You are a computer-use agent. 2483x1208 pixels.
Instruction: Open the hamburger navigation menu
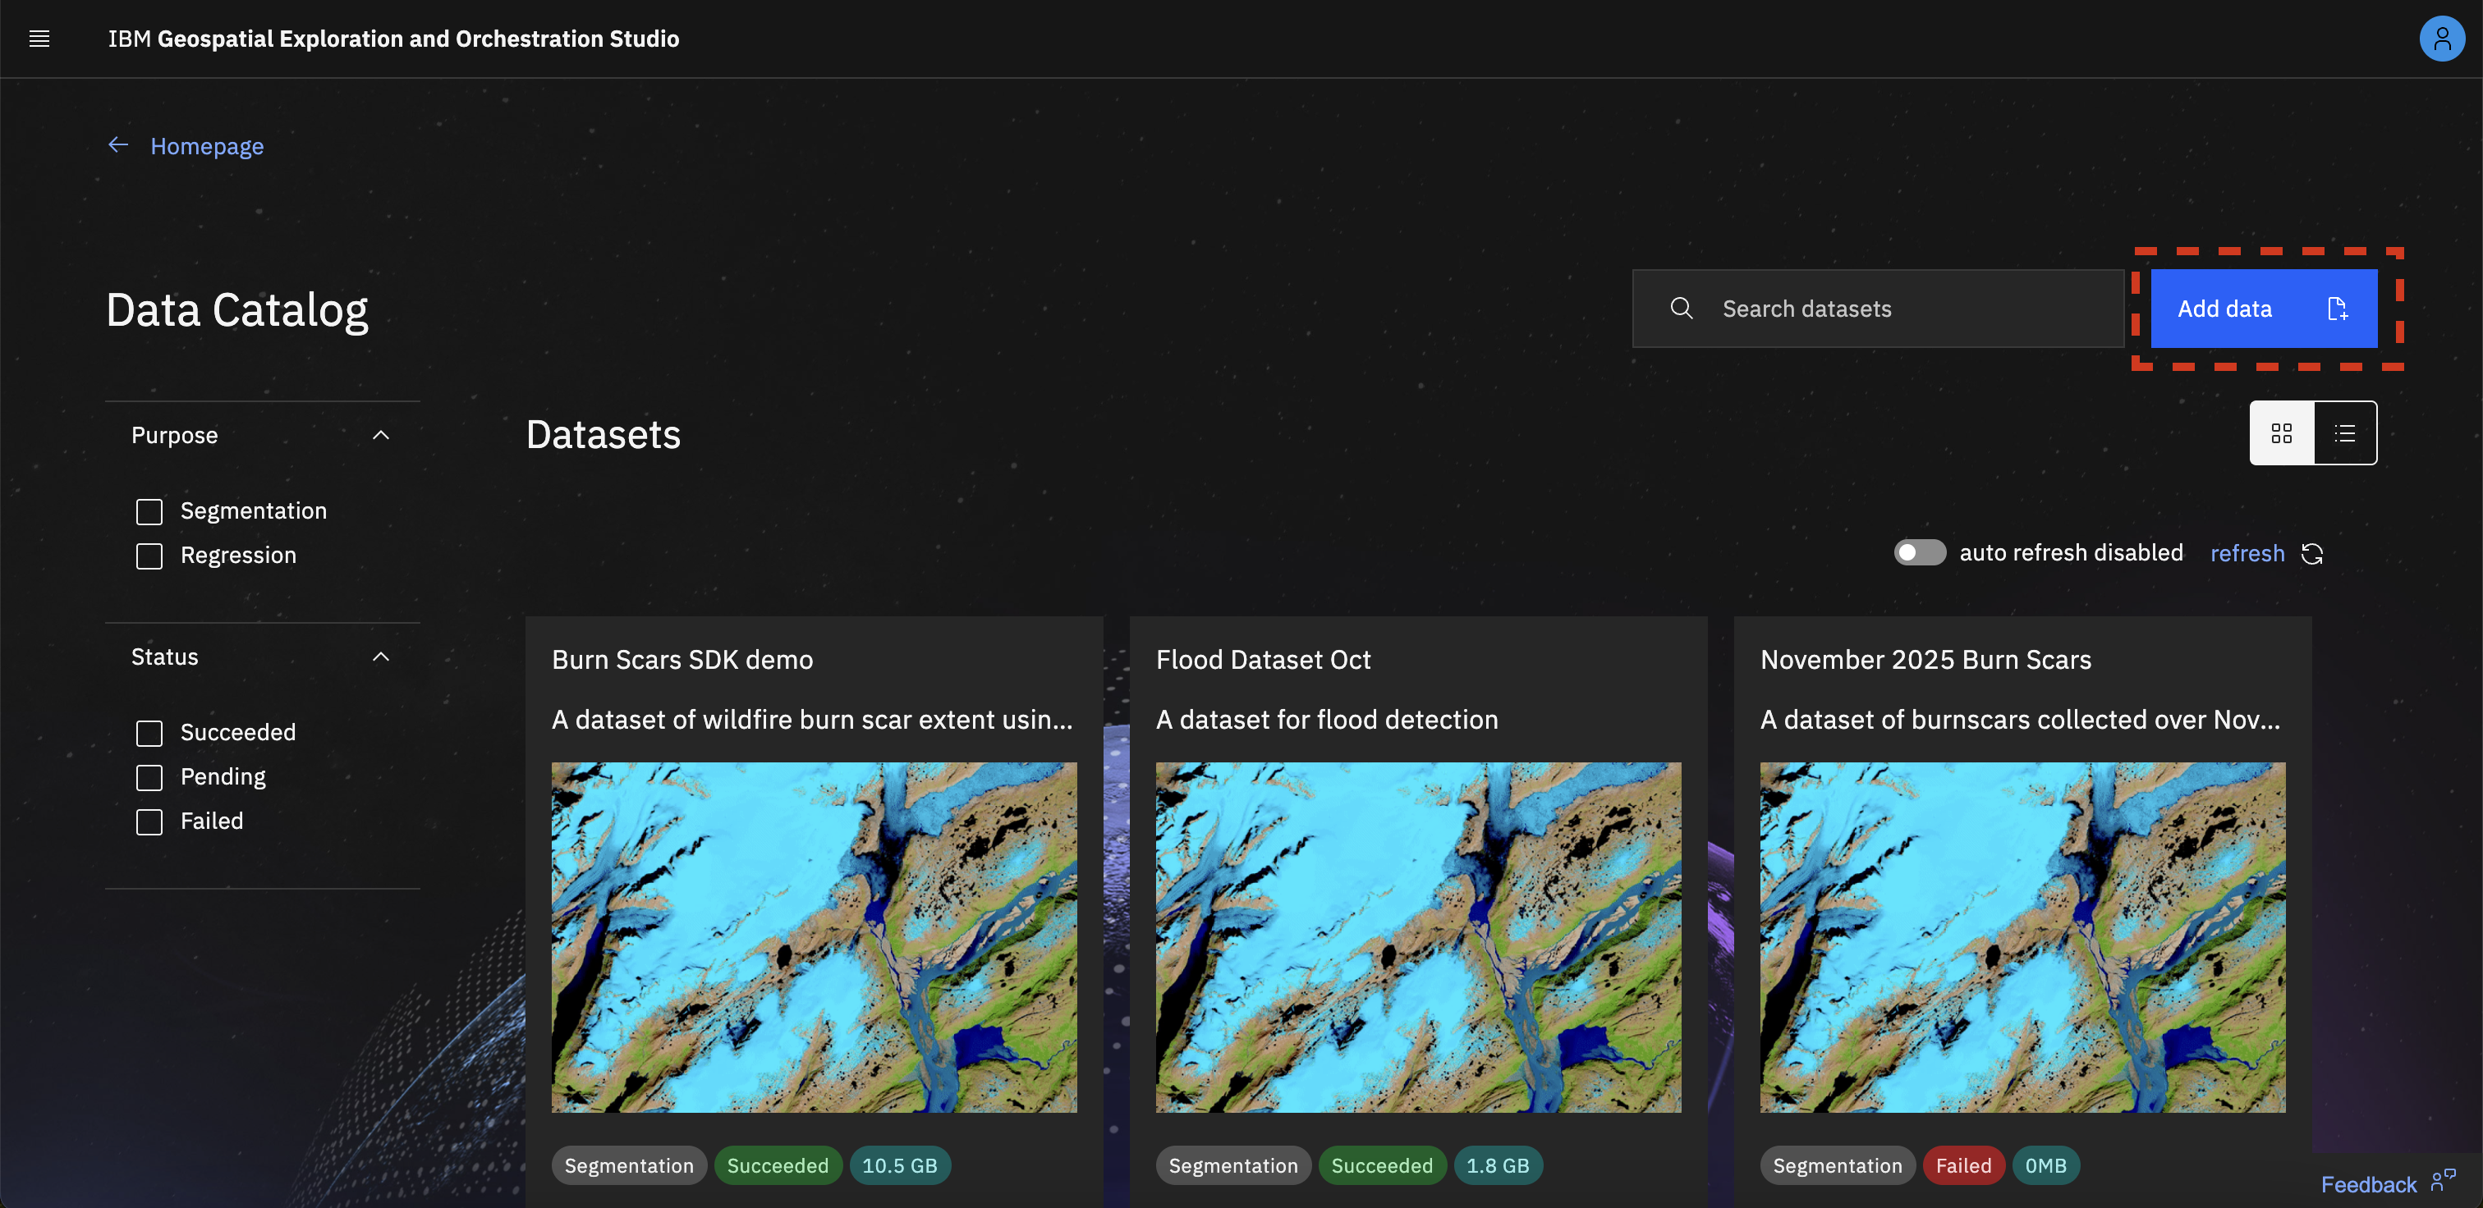coord(39,39)
